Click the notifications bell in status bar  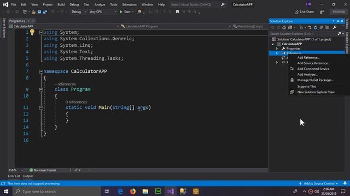tap(345, 183)
